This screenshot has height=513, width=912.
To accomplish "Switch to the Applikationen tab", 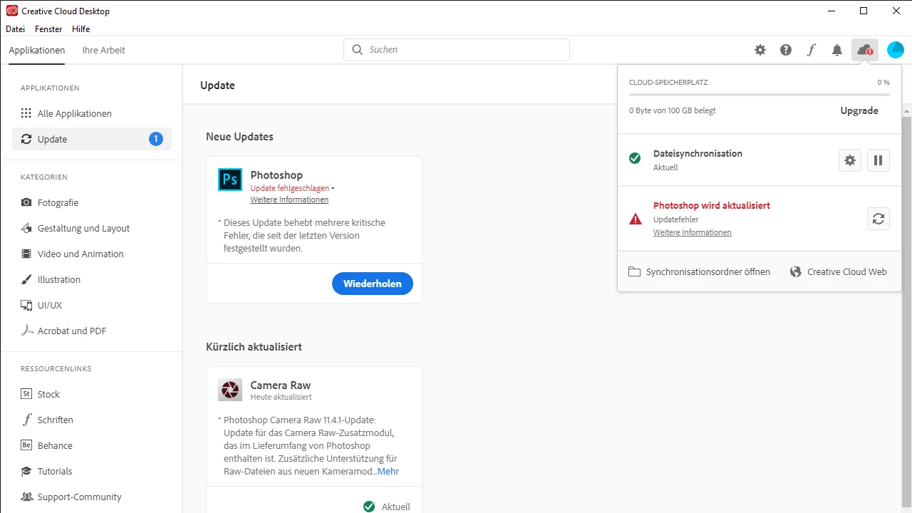I will (37, 50).
